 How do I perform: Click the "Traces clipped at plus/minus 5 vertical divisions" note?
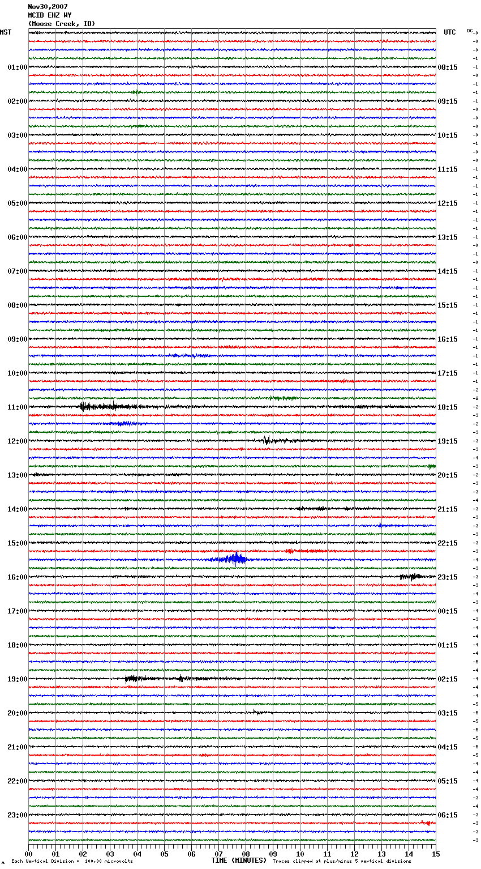342,861
